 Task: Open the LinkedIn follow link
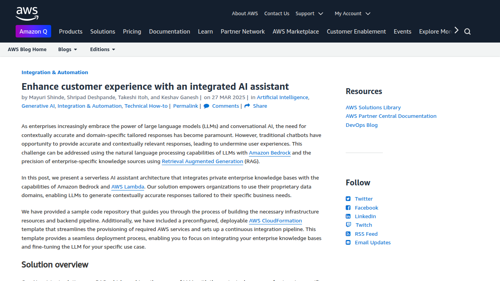tap(365, 217)
